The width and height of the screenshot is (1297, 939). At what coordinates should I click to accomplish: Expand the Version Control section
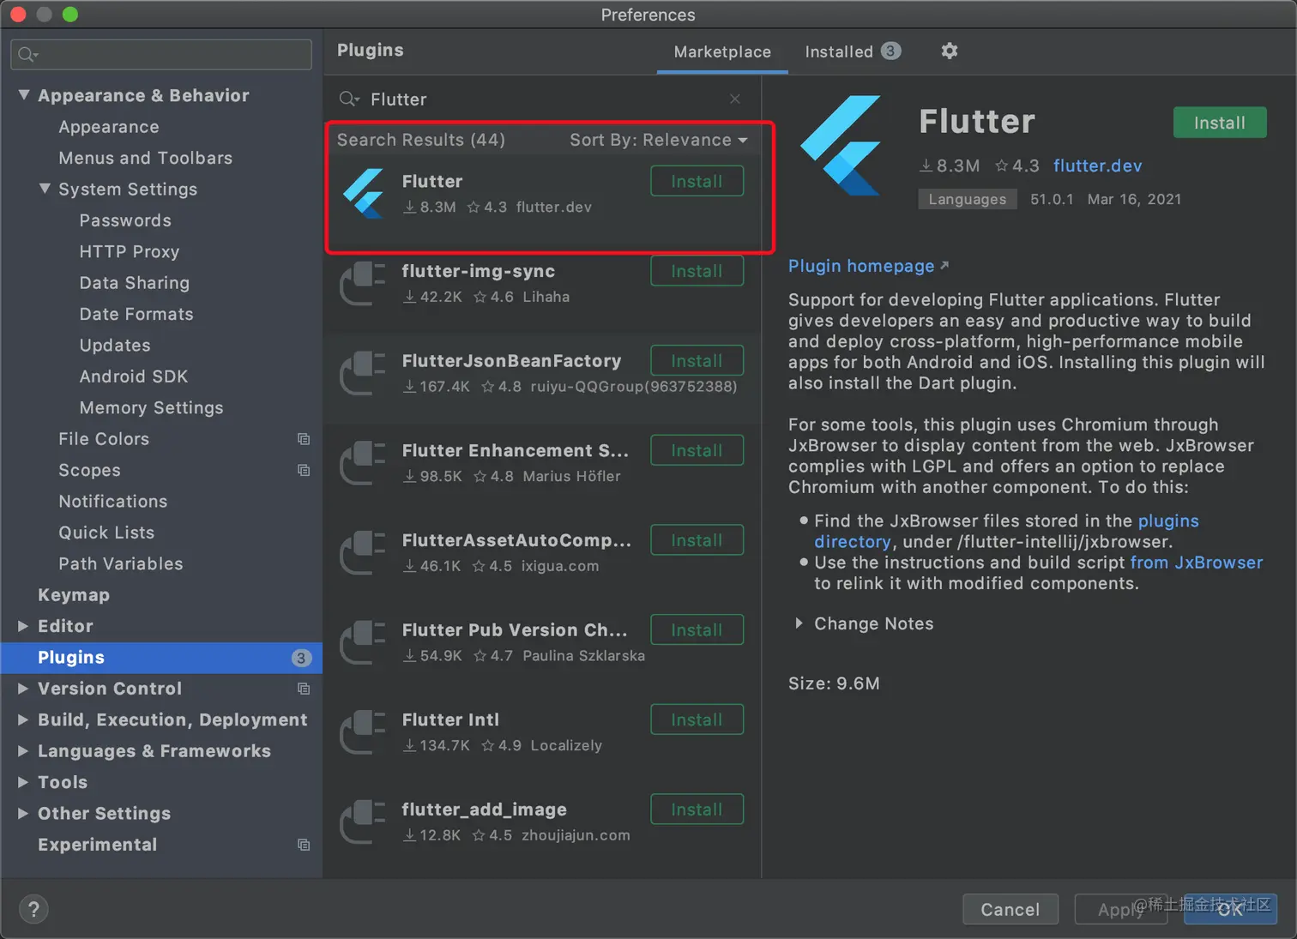23,689
